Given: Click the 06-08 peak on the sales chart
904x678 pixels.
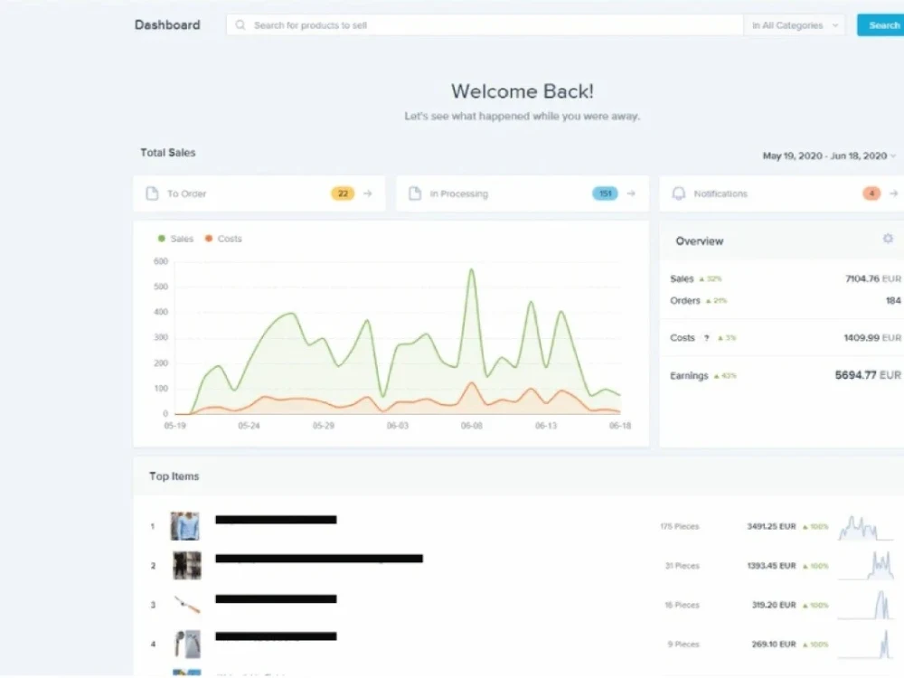Looking at the screenshot, I should point(472,269).
